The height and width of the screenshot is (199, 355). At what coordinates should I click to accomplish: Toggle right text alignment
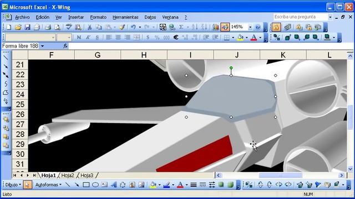[x=128, y=37]
